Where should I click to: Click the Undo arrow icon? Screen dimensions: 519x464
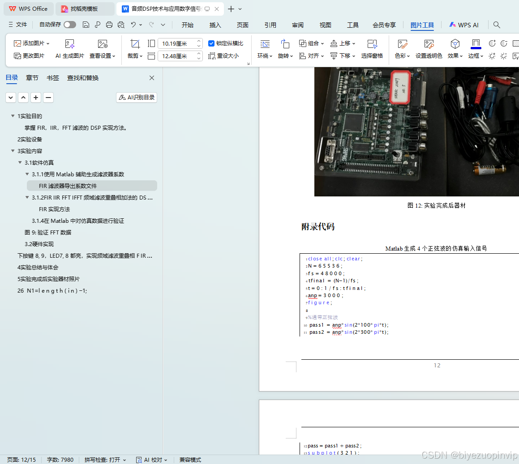pos(133,25)
